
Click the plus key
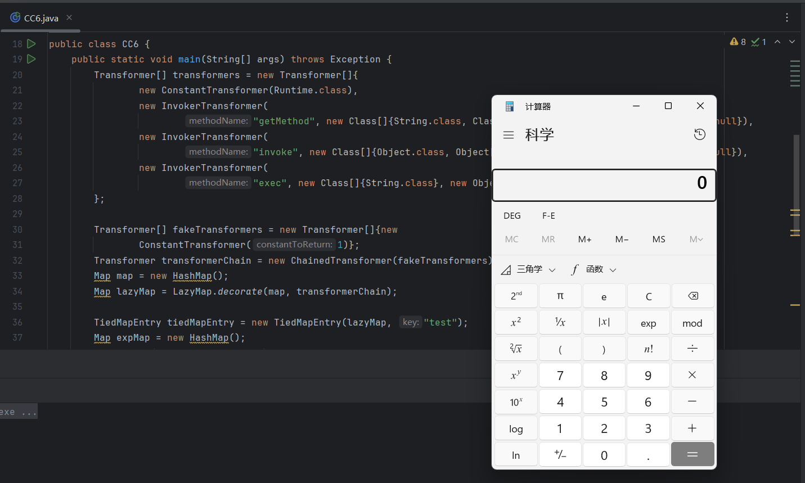click(x=692, y=428)
